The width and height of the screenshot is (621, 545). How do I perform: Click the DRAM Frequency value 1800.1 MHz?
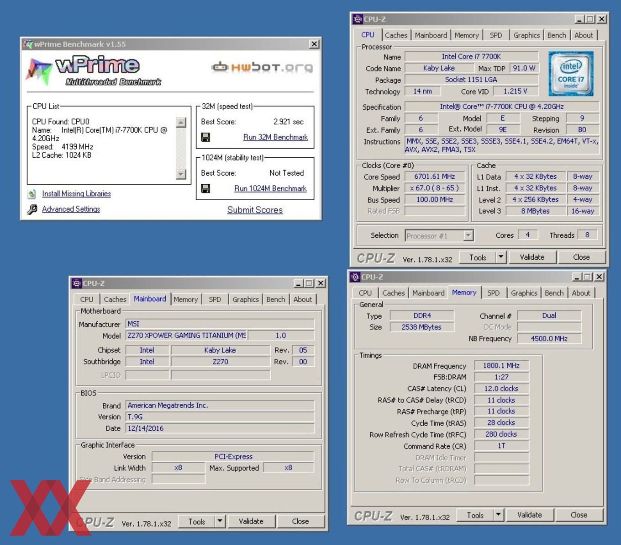(x=501, y=365)
